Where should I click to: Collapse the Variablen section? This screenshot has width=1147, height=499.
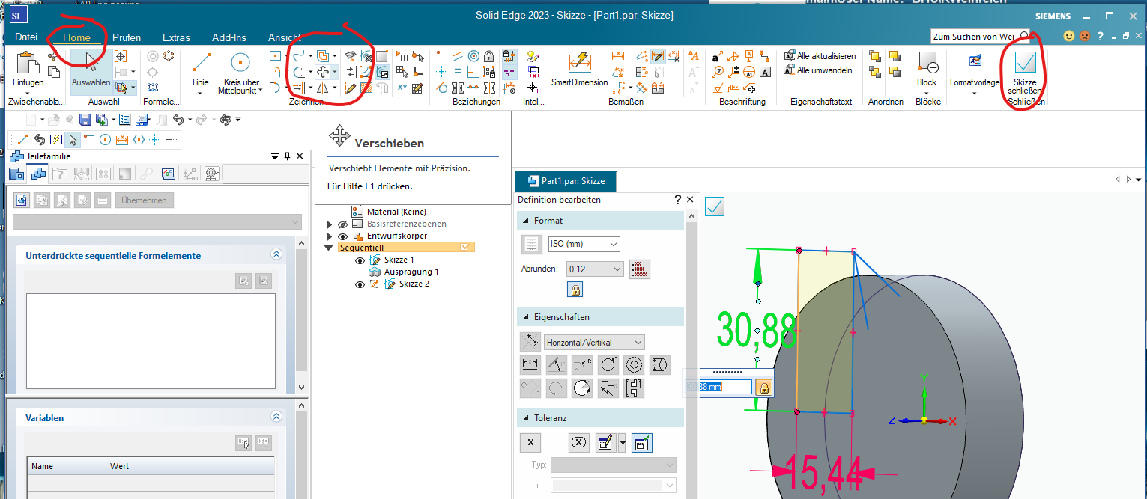point(276,417)
